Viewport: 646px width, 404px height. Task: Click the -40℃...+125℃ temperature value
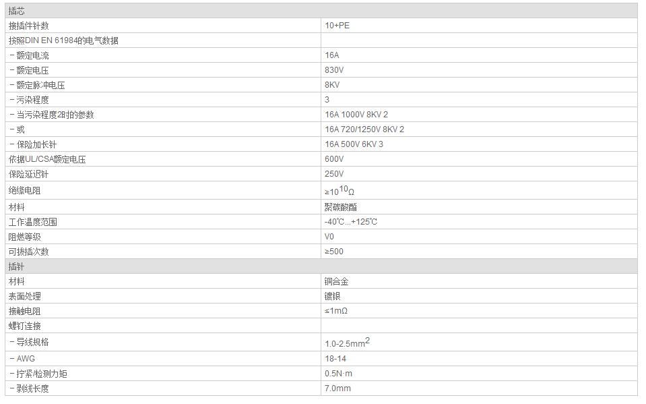[x=351, y=222]
